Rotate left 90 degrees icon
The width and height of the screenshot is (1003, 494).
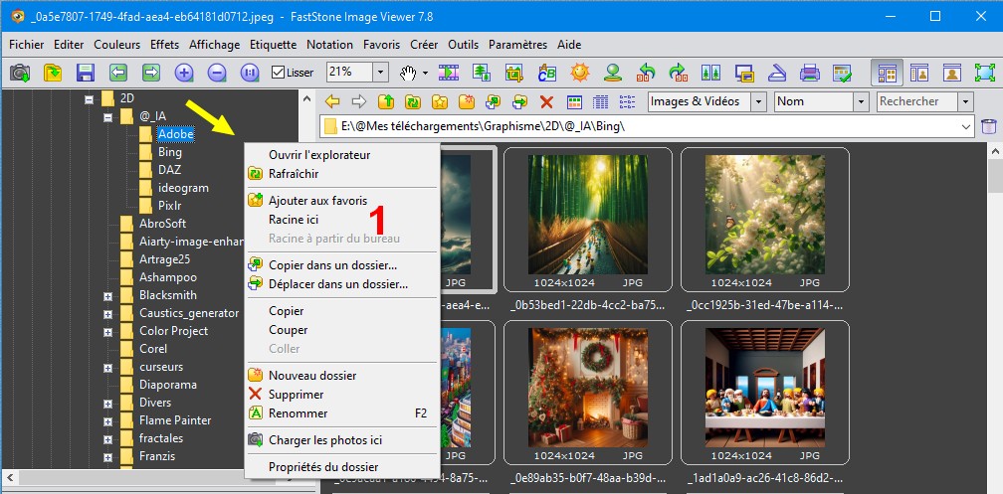646,73
